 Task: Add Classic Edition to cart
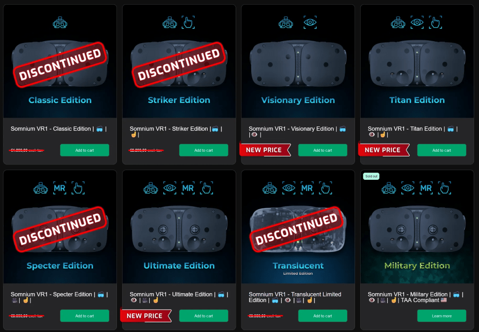click(x=85, y=150)
